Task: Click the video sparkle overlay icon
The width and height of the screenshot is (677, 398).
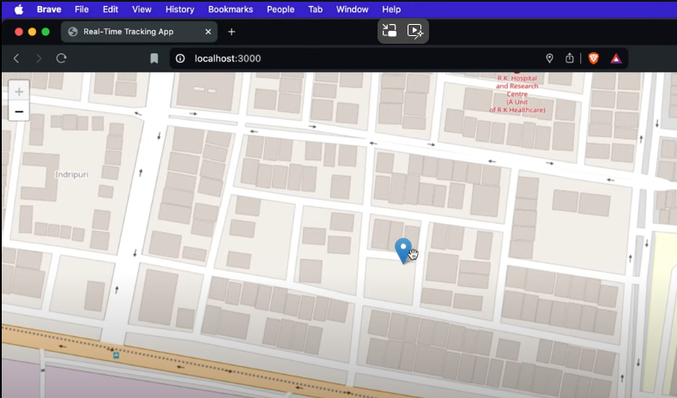Action: (415, 31)
